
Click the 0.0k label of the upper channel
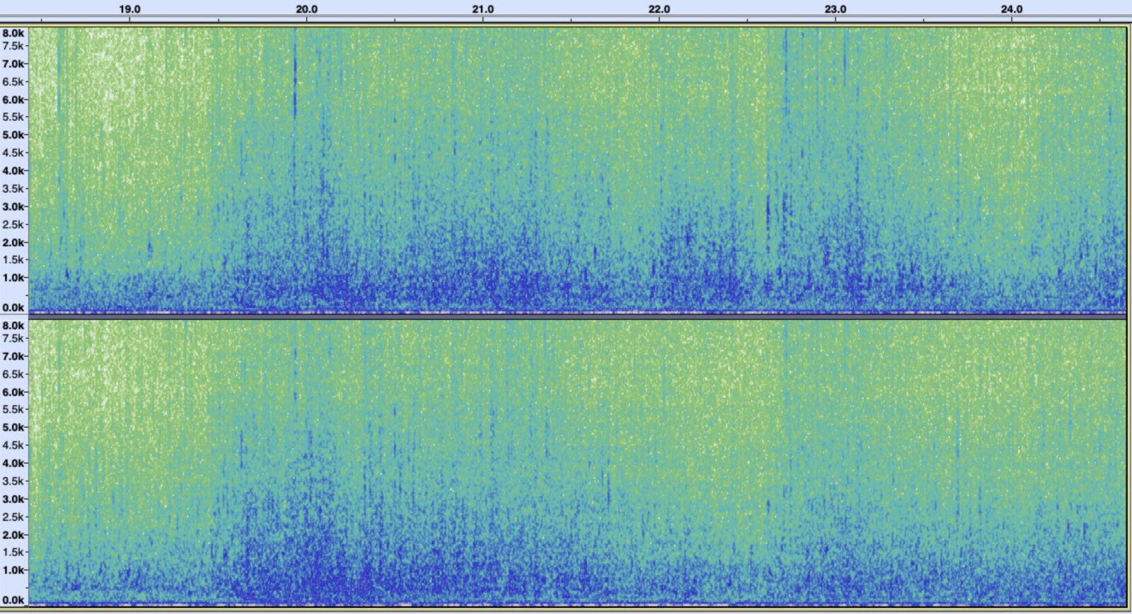point(13,308)
